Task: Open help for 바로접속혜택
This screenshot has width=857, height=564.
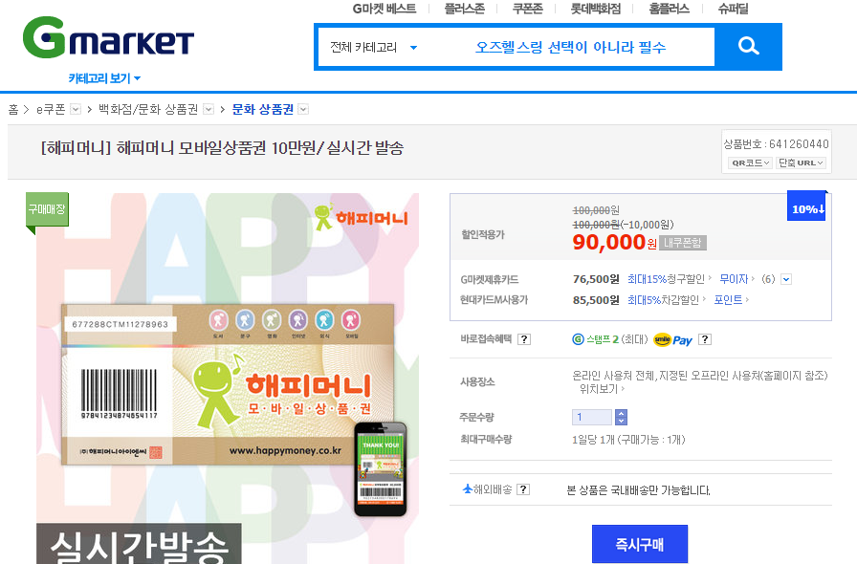Action: 523,339
